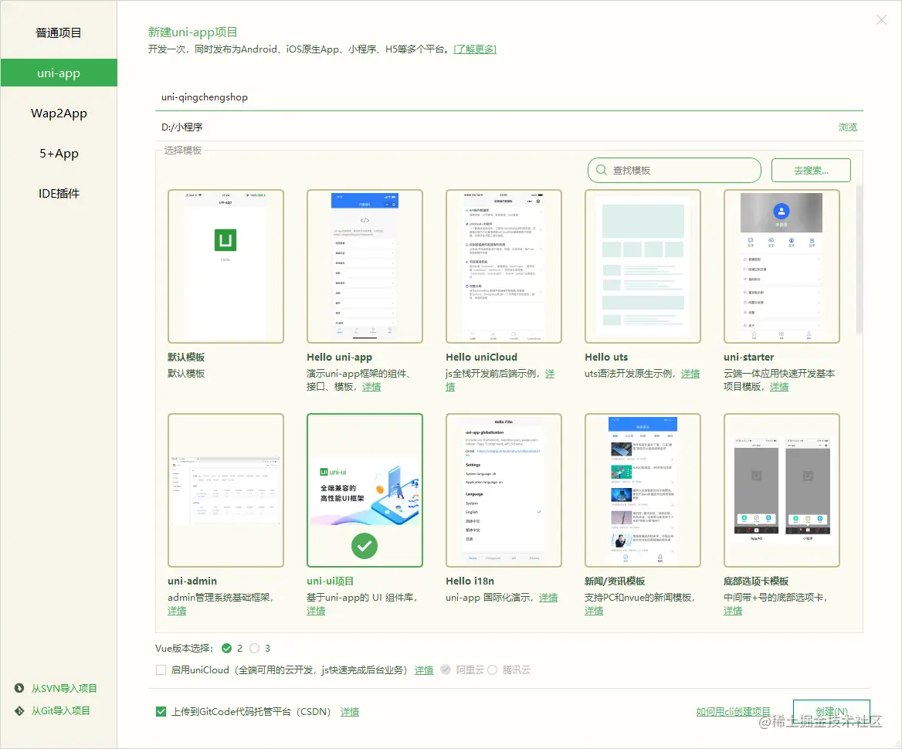The height and width of the screenshot is (749, 902).
Task: Open 详情 link under uni-admin
Action: point(177,610)
